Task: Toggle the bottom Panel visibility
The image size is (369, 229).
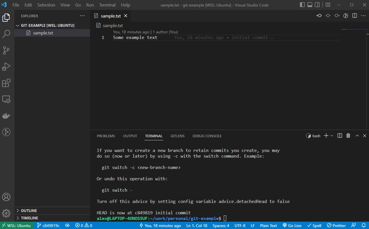Action: pos(310,5)
